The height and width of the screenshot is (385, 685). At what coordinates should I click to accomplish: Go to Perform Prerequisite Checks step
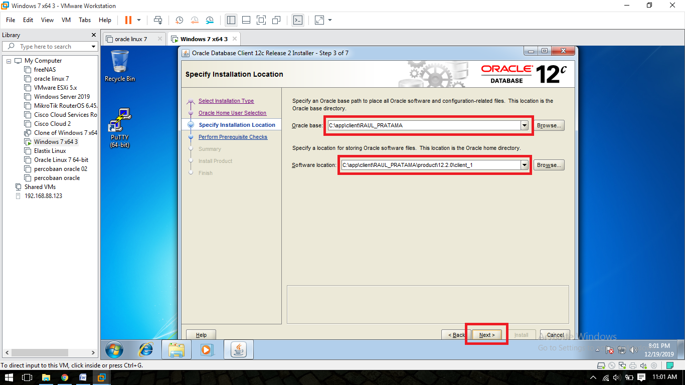click(233, 137)
